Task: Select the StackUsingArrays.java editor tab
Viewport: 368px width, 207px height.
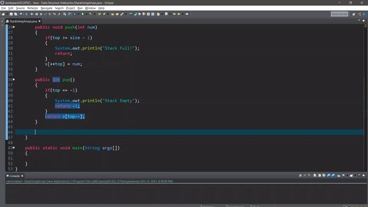Action: [x=23, y=21]
